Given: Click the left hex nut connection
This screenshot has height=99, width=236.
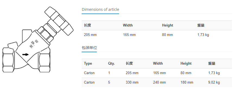Looking at the screenshot, I should (8, 60).
